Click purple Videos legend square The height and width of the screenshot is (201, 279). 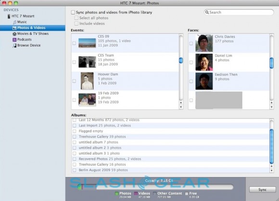(x=136, y=193)
